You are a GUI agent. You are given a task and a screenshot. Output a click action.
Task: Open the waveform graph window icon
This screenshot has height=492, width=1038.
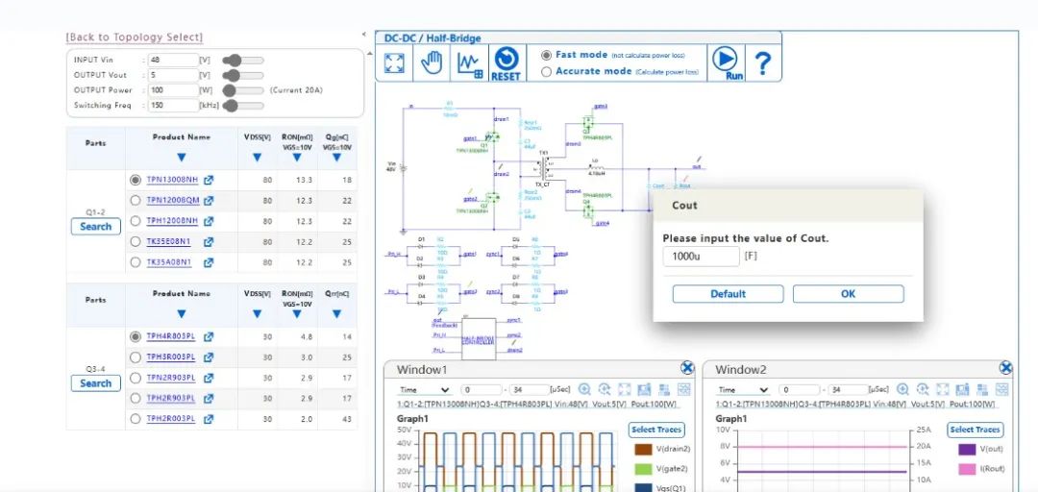pos(469,63)
